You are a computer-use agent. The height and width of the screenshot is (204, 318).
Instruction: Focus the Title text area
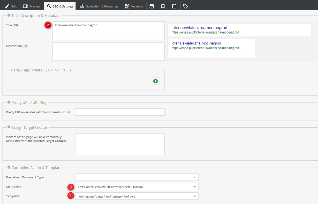[108, 31]
